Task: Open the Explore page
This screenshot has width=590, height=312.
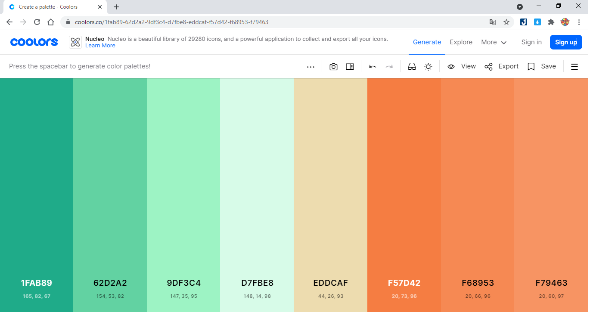Action: [x=461, y=42]
